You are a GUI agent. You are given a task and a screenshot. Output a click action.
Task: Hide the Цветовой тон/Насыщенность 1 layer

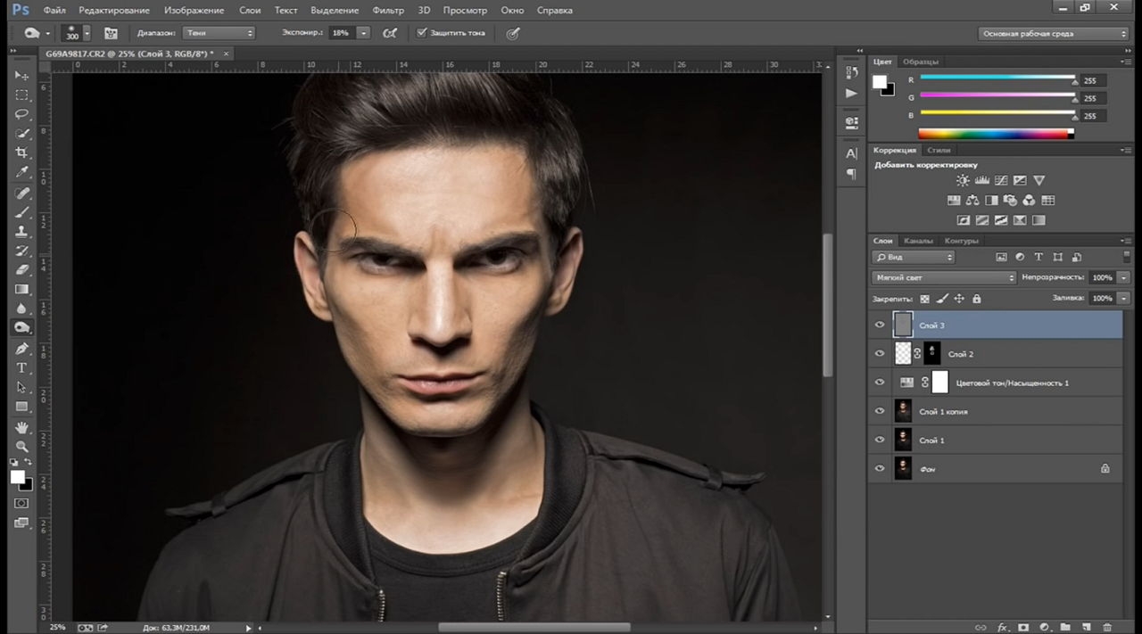point(880,383)
